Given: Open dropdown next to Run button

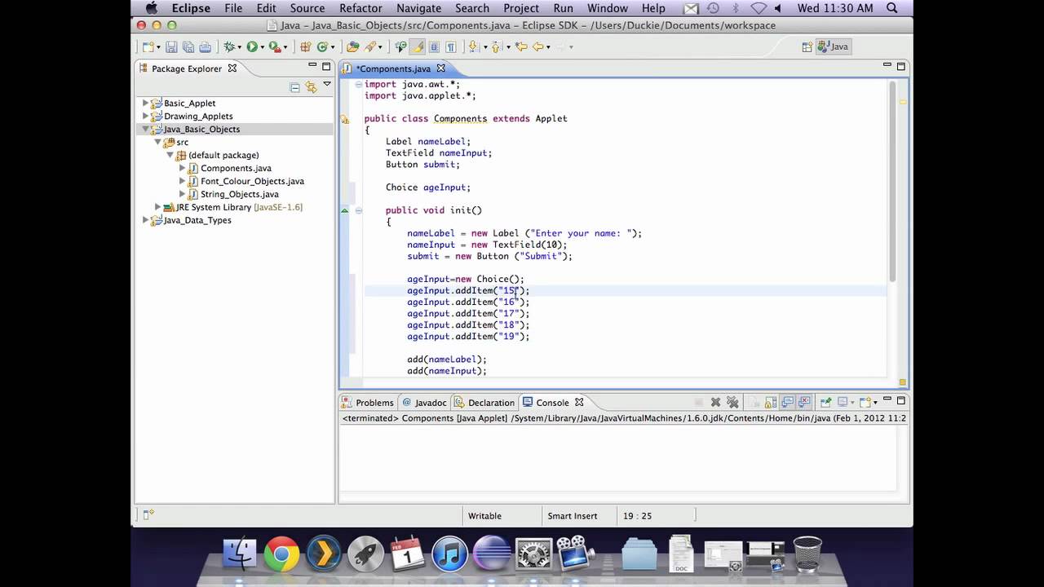Looking at the screenshot, I should pyautogui.click(x=262, y=47).
